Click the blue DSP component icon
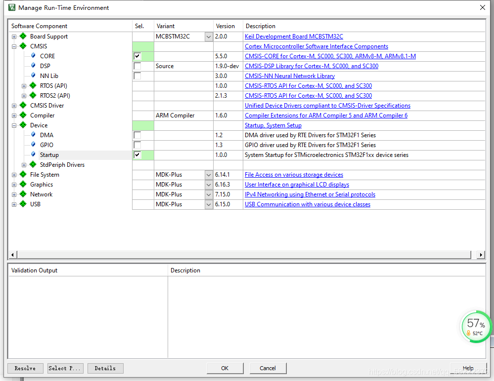The image size is (494, 381). (33, 65)
